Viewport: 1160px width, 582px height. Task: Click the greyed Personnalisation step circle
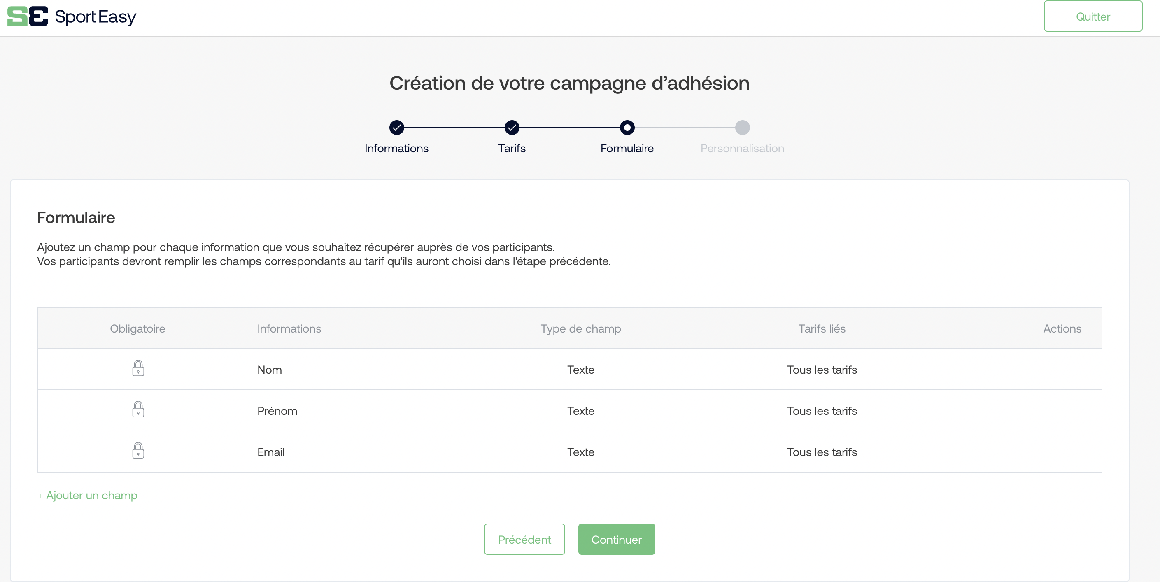(742, 128)
